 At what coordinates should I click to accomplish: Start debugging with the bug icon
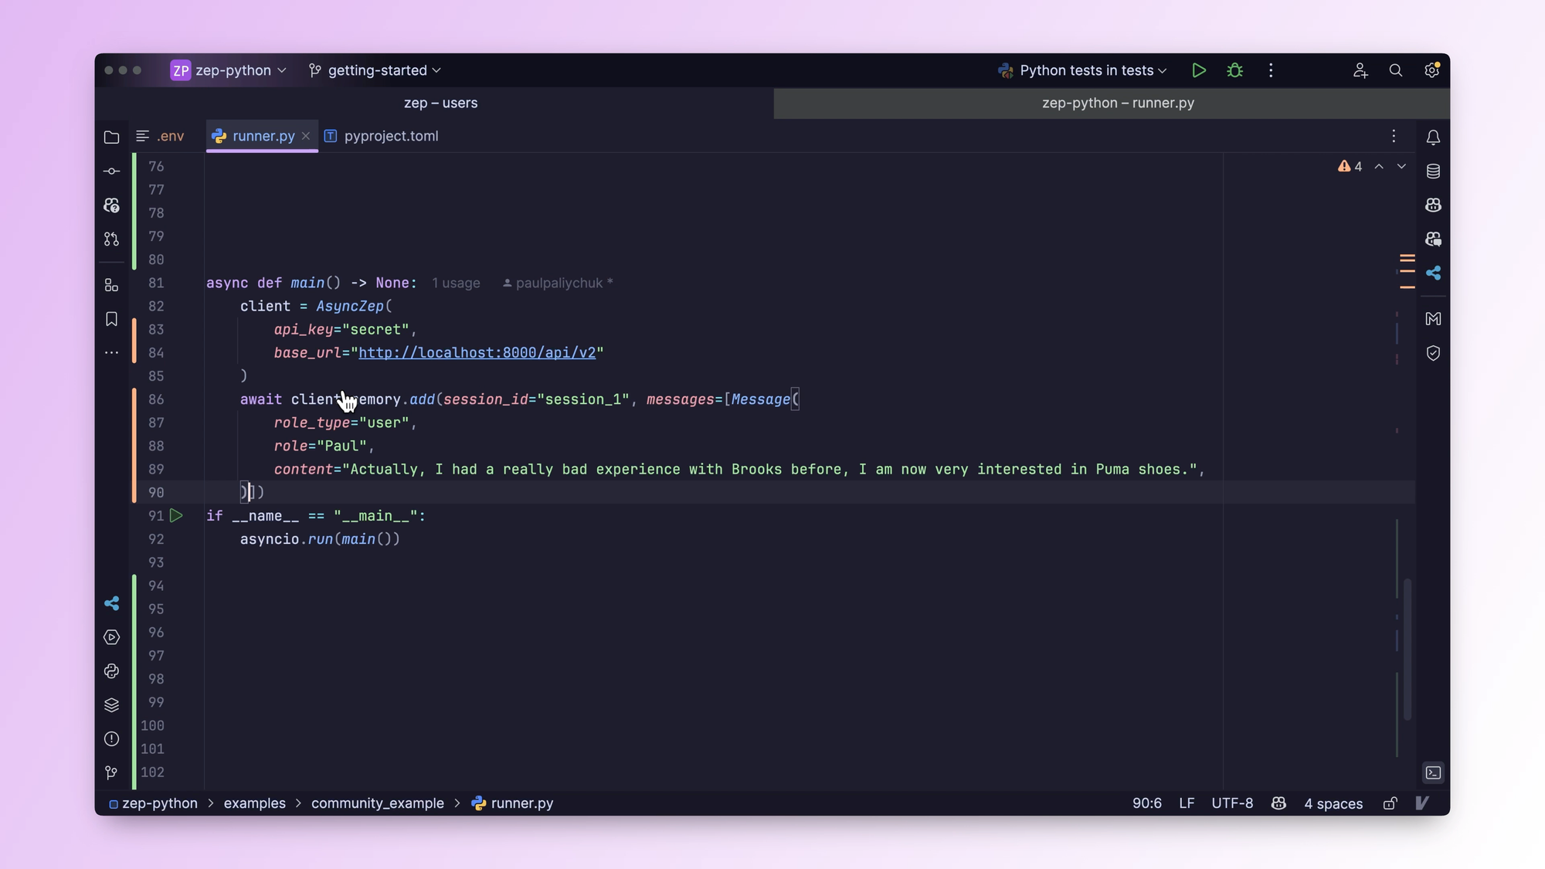[x=1234, y=70]
